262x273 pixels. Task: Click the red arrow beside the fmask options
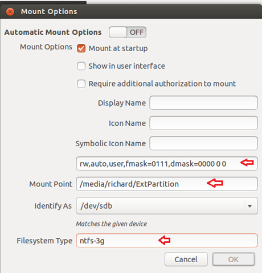[x=247, y=163]
